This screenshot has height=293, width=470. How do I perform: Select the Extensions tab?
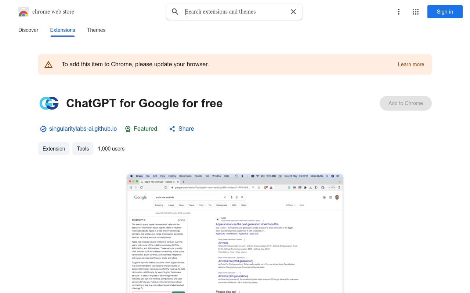click(x=63, y=30)
